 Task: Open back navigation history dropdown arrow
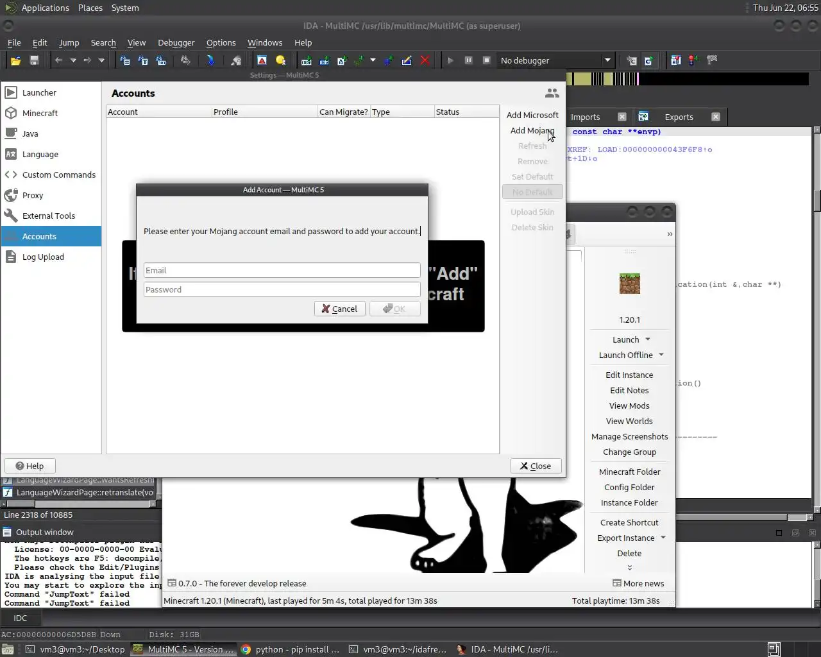click(x=73, y=60)
